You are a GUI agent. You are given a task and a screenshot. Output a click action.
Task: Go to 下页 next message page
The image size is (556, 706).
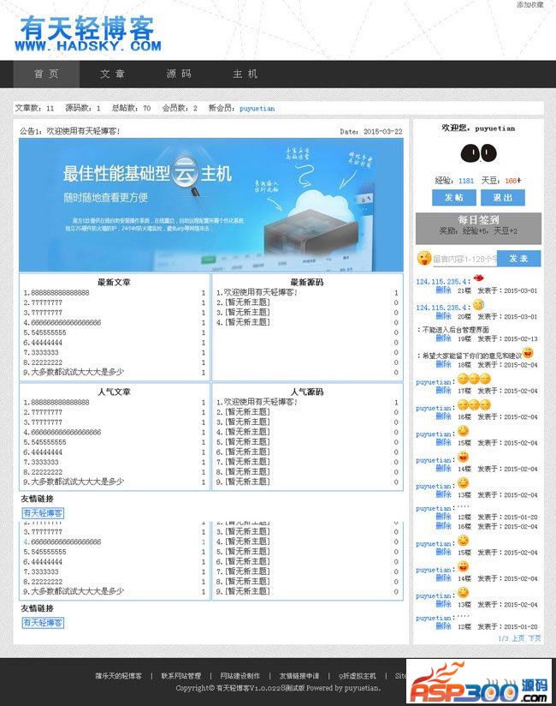click(x=535, y=638)
